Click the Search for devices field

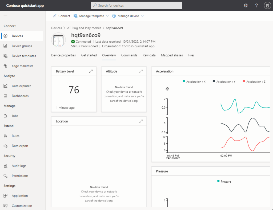point(136,5)
